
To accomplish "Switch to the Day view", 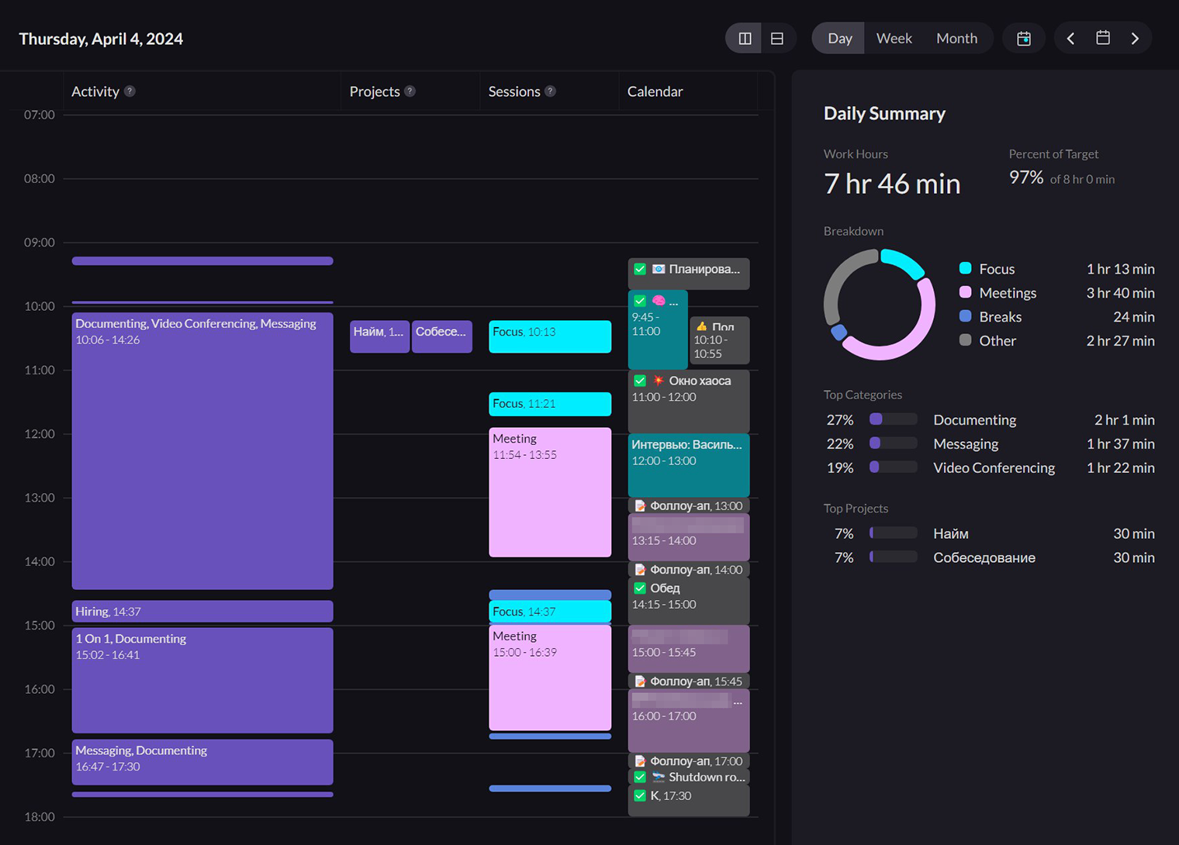I will point(839,38).
